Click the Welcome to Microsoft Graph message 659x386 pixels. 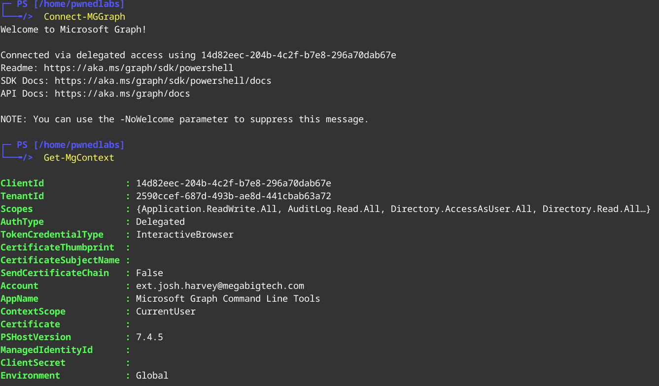[x=73, y=30]
